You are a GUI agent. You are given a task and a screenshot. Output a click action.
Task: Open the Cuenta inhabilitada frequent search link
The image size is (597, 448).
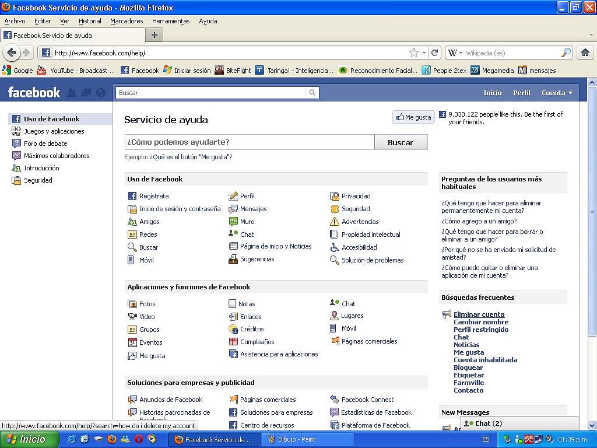pyautogui.click(x=486, y=359)
